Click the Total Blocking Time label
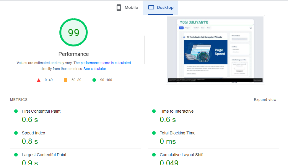This screenshot has width=288, height=165. [178, 133]
